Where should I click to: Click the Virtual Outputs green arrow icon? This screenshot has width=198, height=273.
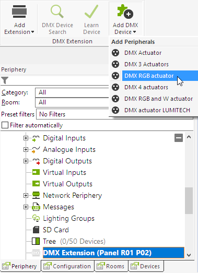[36, 184]
